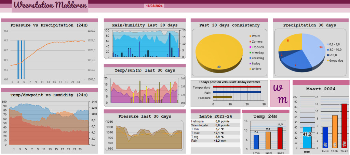This screenshot has height=155, width=350.
Task: Select the red Temperature extremes bar
Action: pos(237,87)
